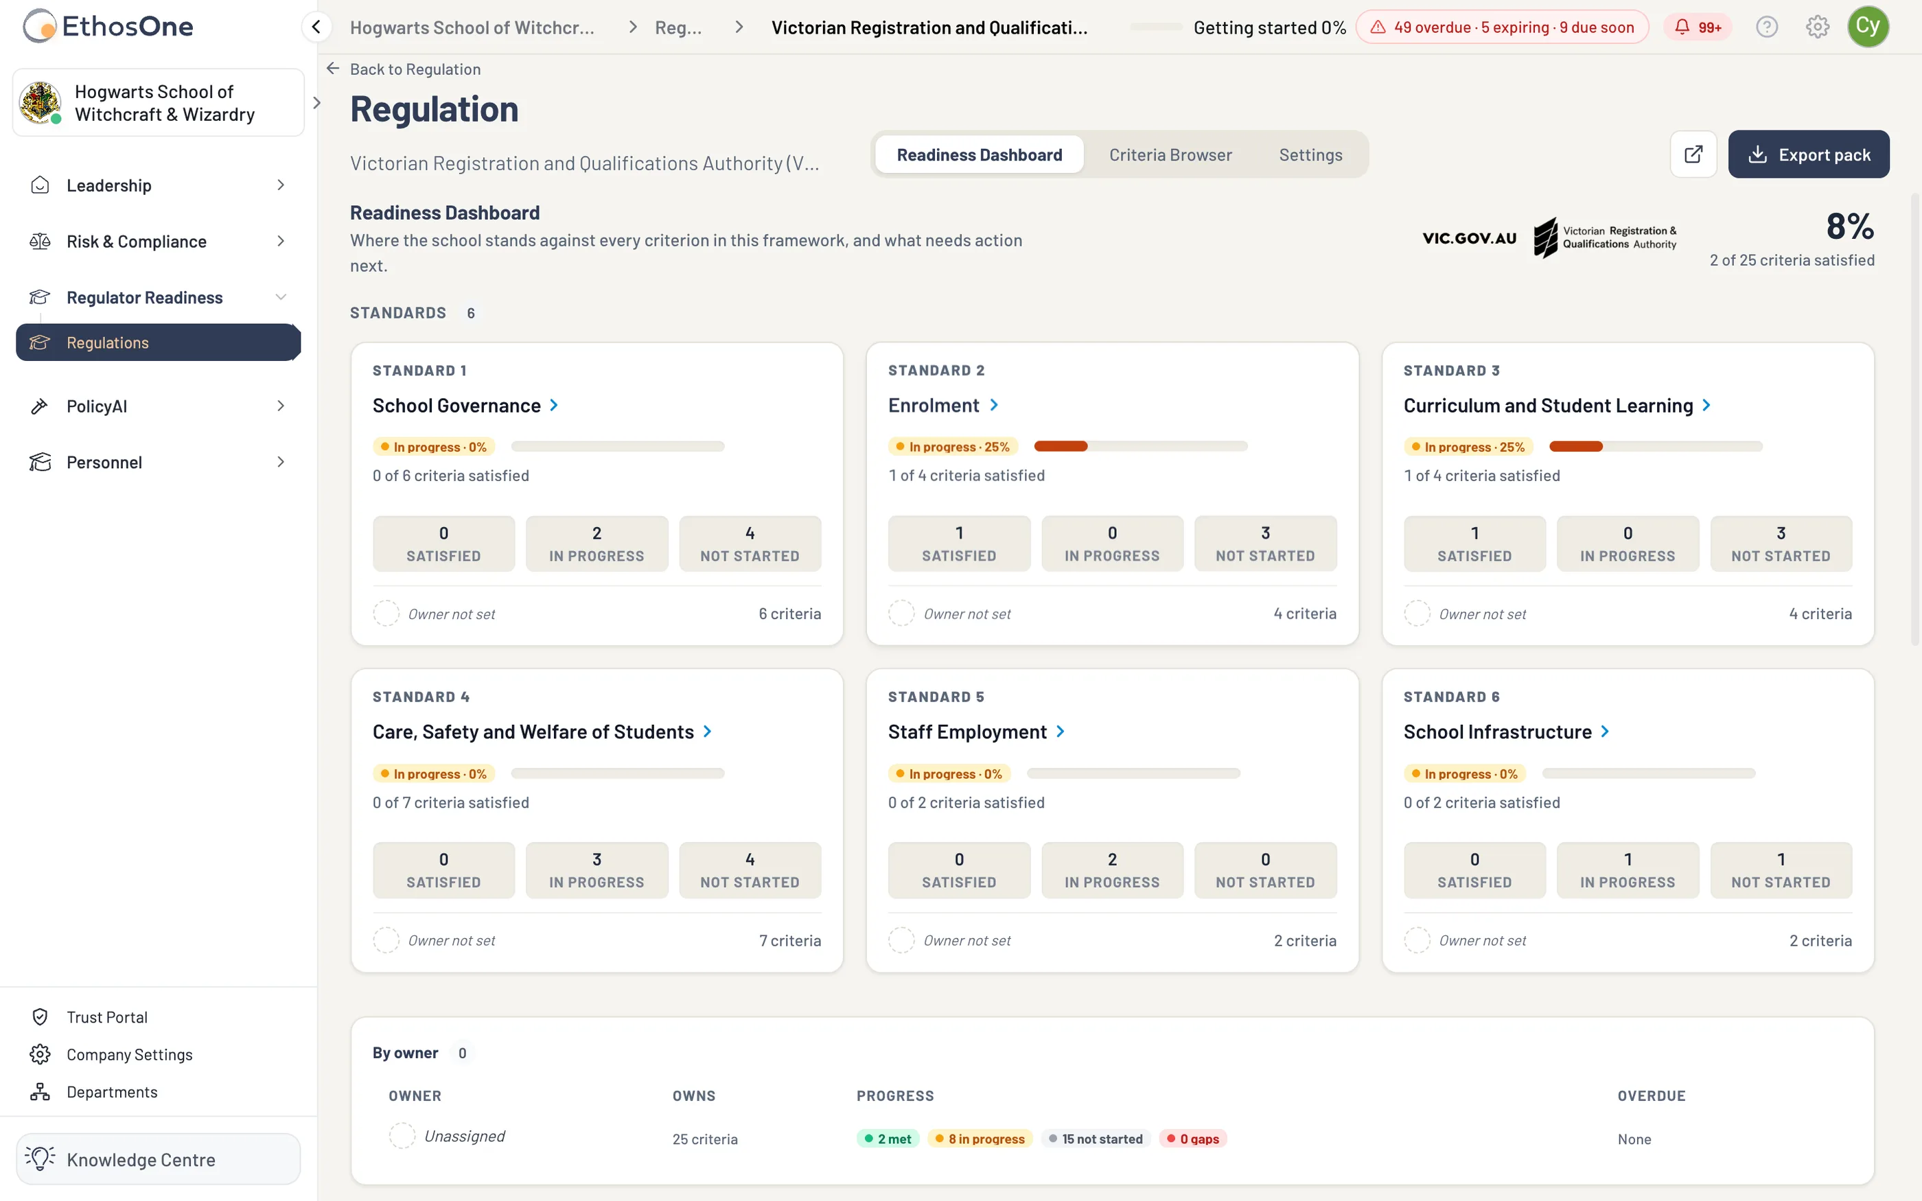Switch to the Readiness Dashboard tab
The image size is (1922, 1201).
point(980,154)
